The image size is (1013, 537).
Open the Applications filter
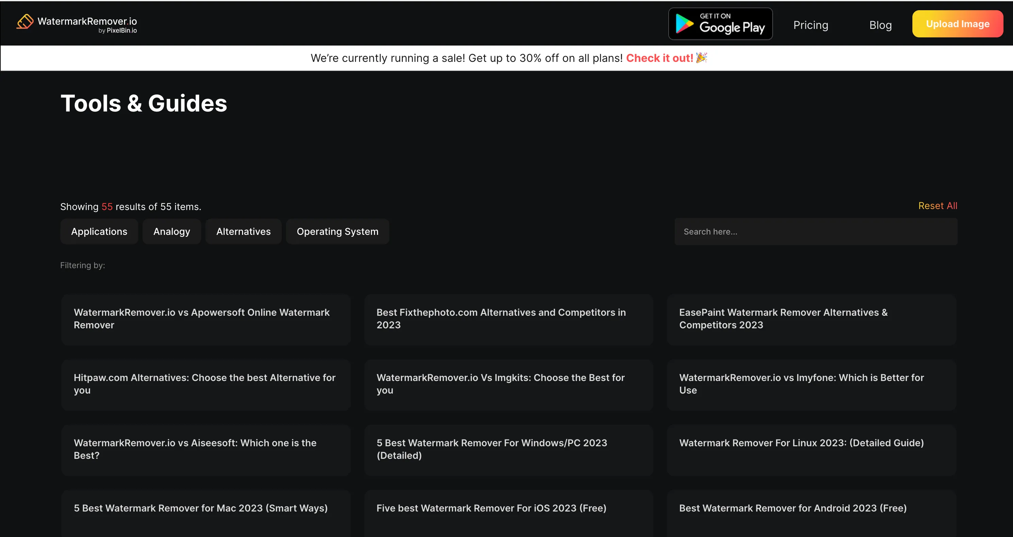click(99, 231)
